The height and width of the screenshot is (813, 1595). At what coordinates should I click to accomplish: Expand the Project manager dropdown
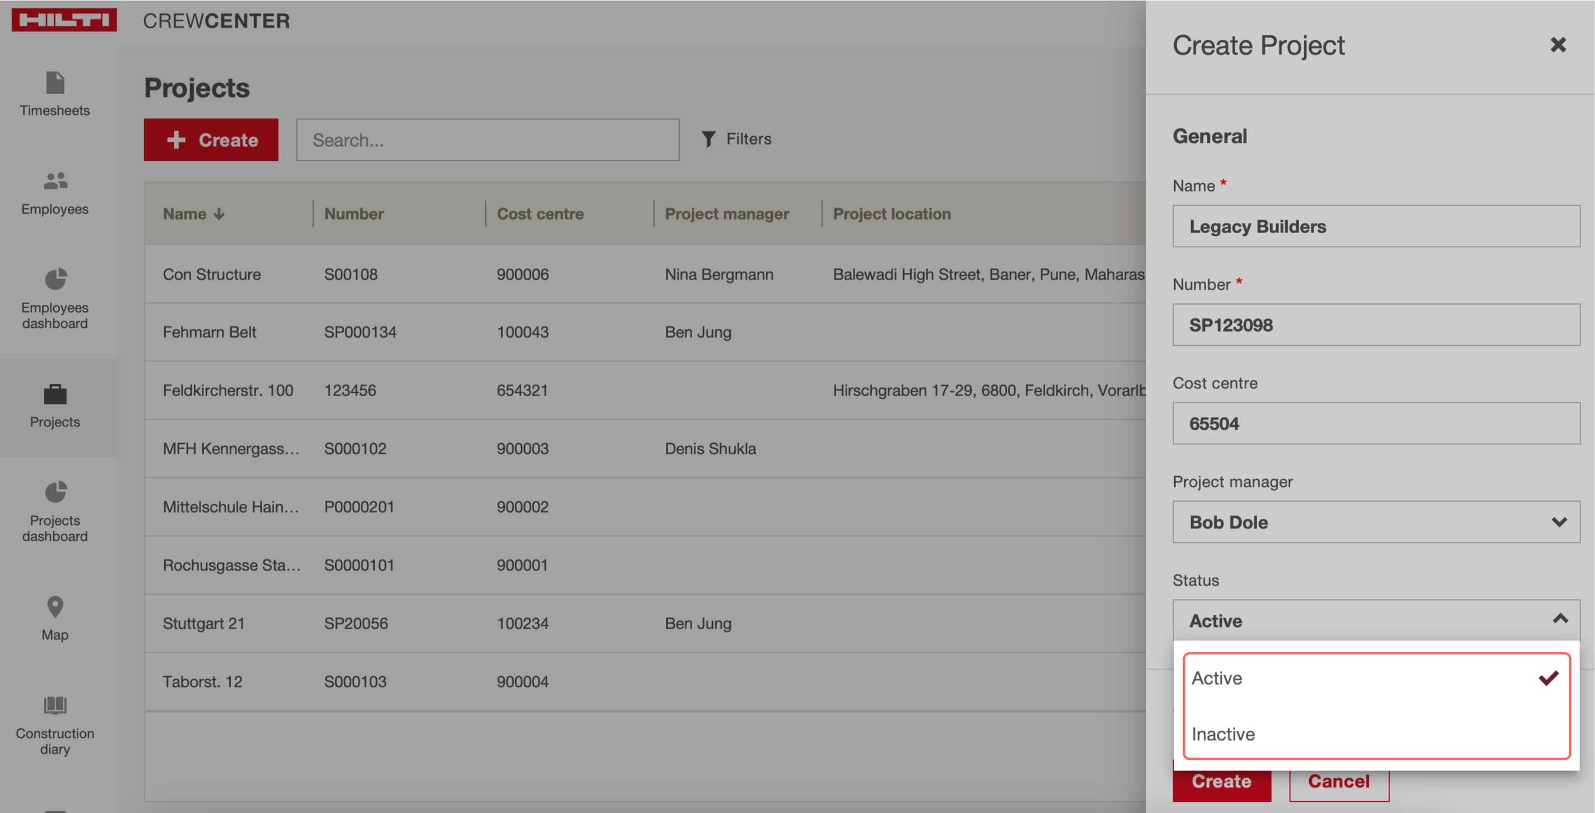1375,522
